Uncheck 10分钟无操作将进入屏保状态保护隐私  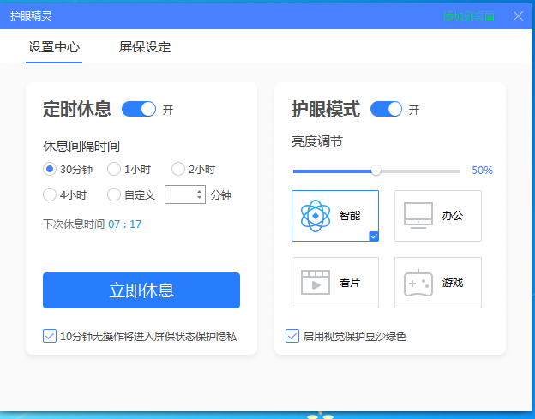(x=50, y=336)
